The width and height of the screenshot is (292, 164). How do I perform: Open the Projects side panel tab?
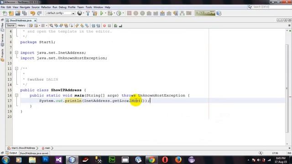pos(2,55)
